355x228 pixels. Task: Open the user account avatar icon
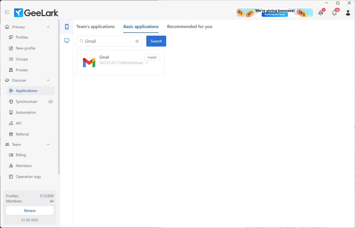tap(348, 13)
